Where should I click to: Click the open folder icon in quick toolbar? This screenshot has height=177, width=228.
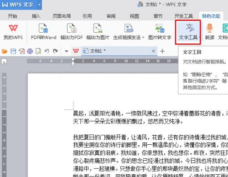5,51
